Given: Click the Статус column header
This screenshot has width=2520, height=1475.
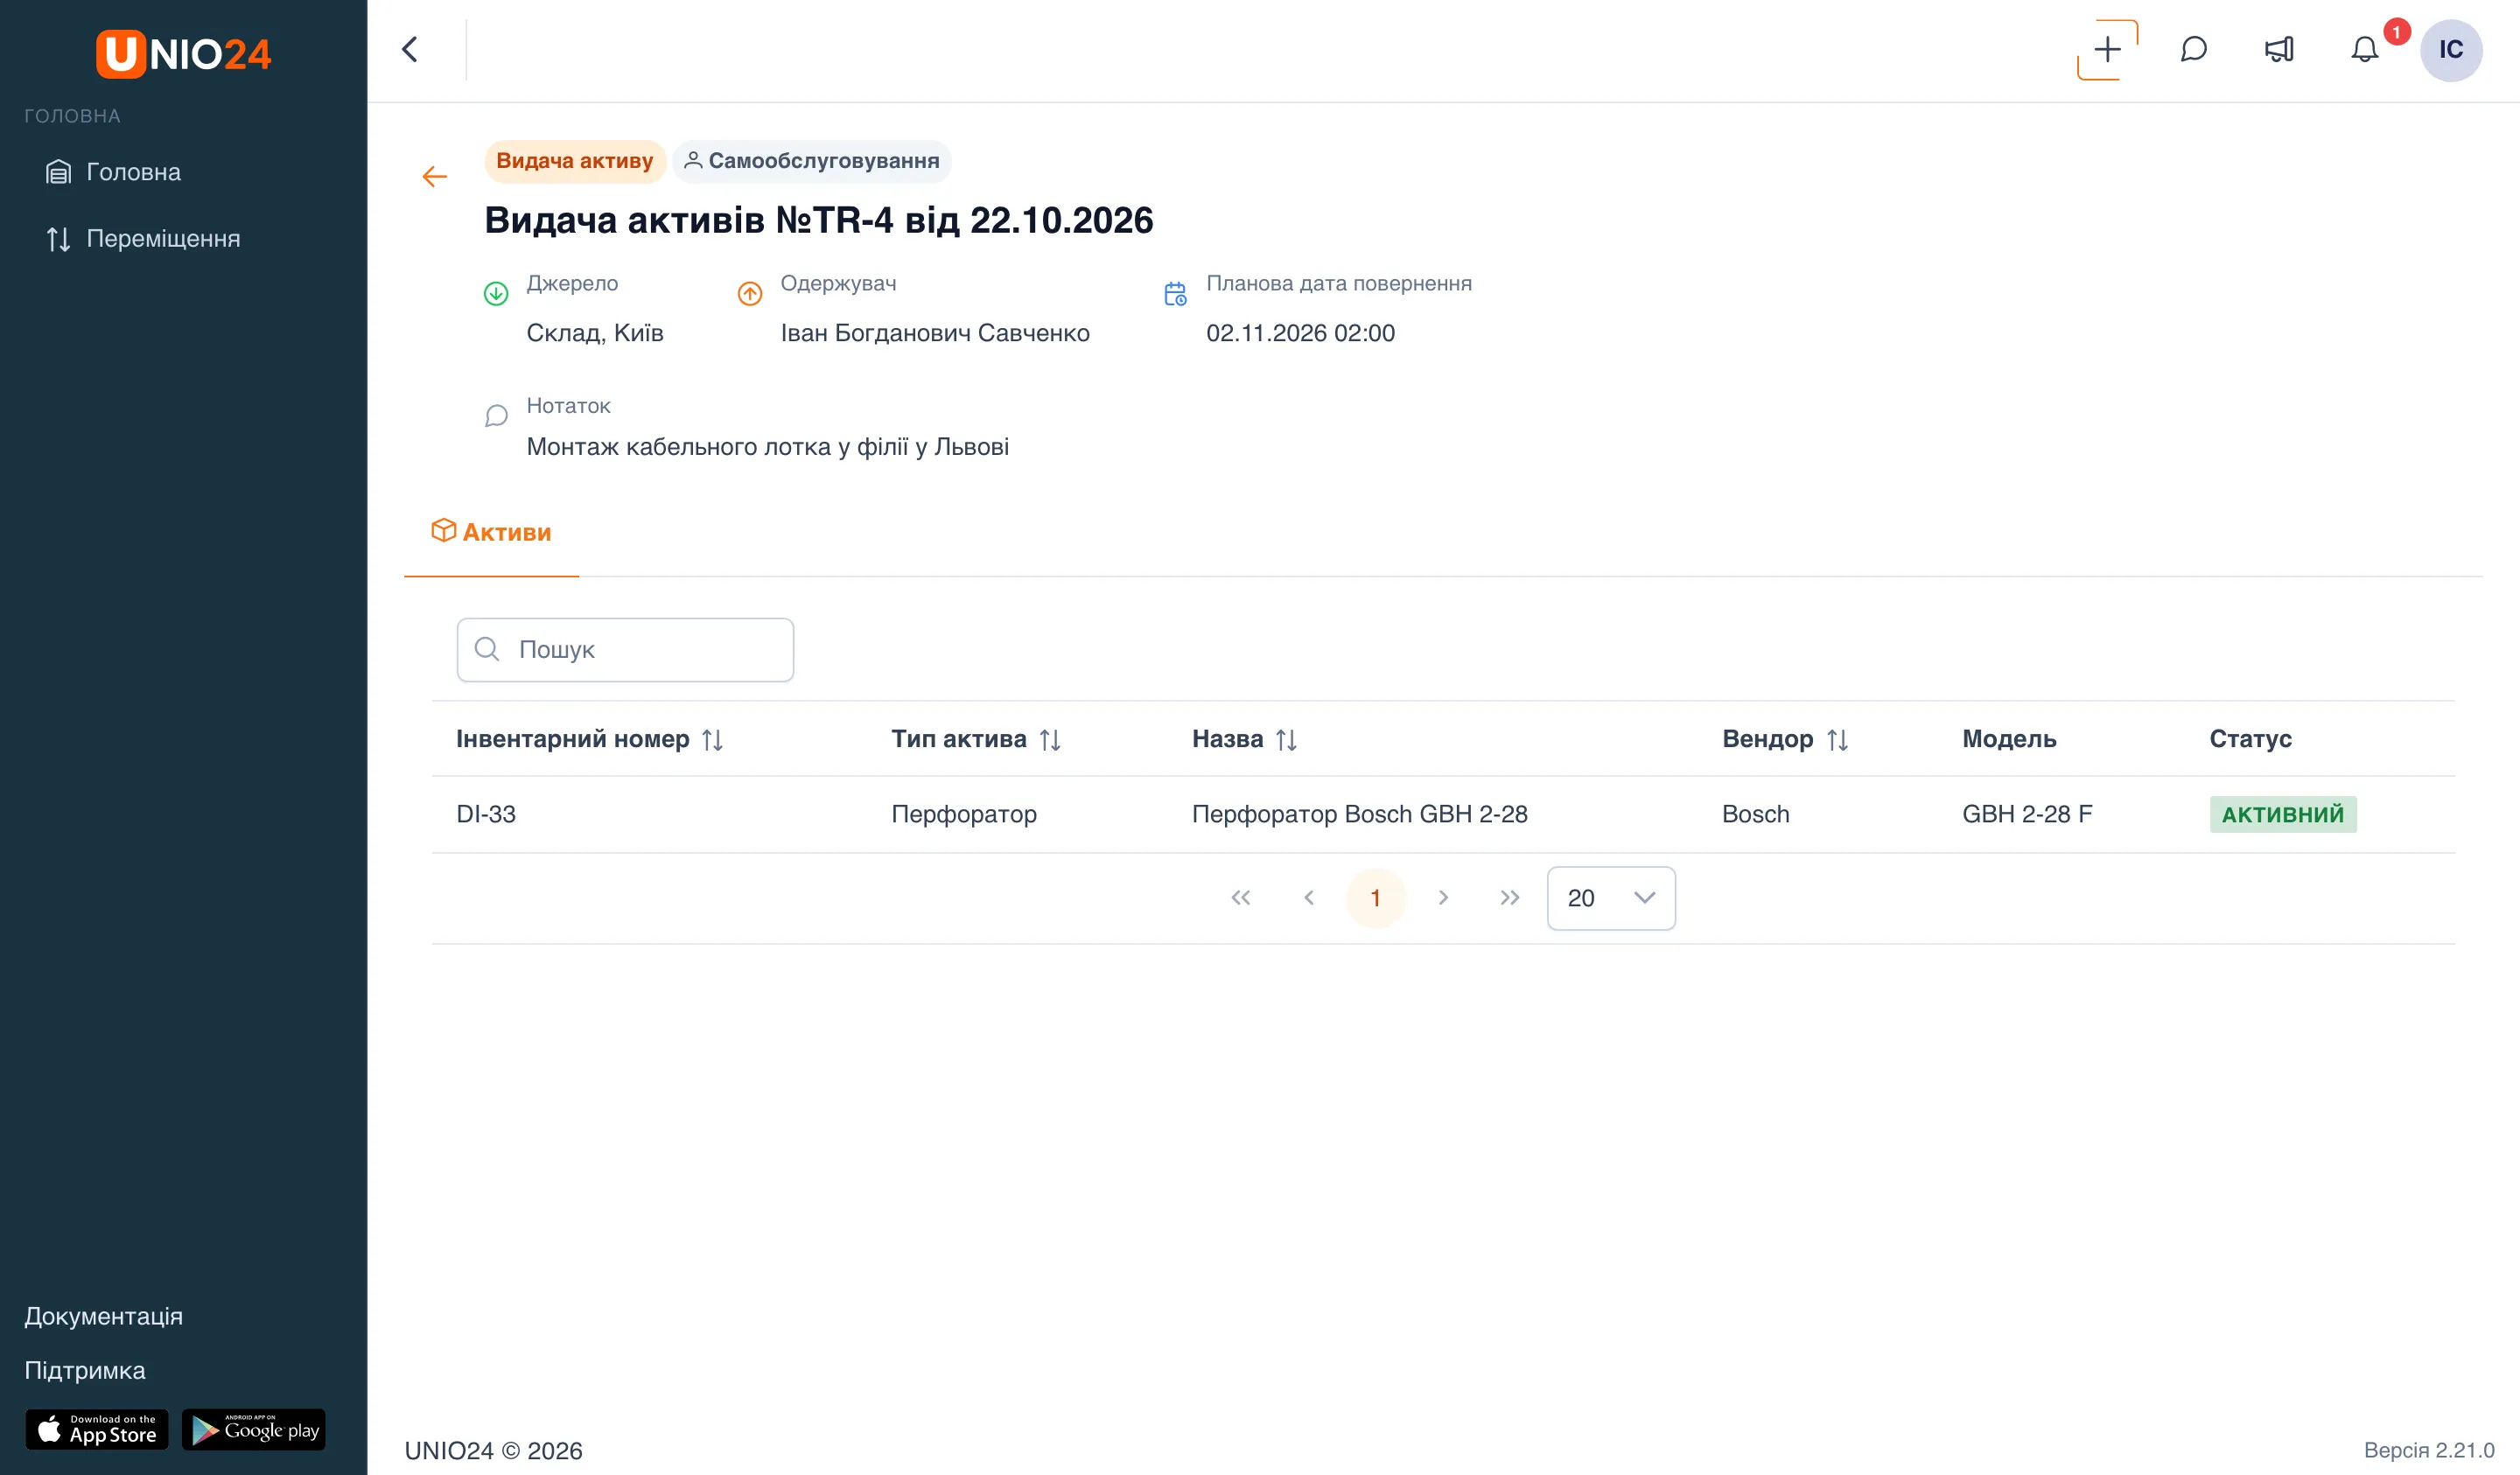Looking at the screenshot, I should (2250, 739).
